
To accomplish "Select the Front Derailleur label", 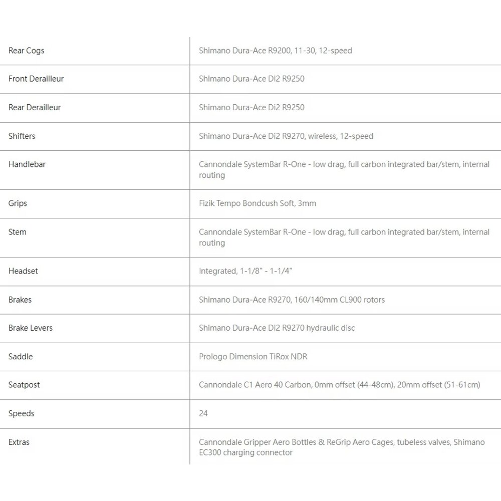I will coord(36,79).
